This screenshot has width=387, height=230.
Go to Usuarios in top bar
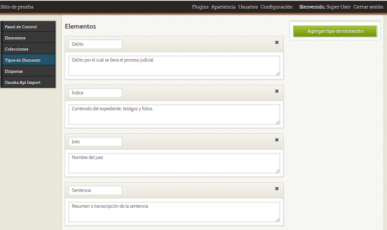(248, 7)
